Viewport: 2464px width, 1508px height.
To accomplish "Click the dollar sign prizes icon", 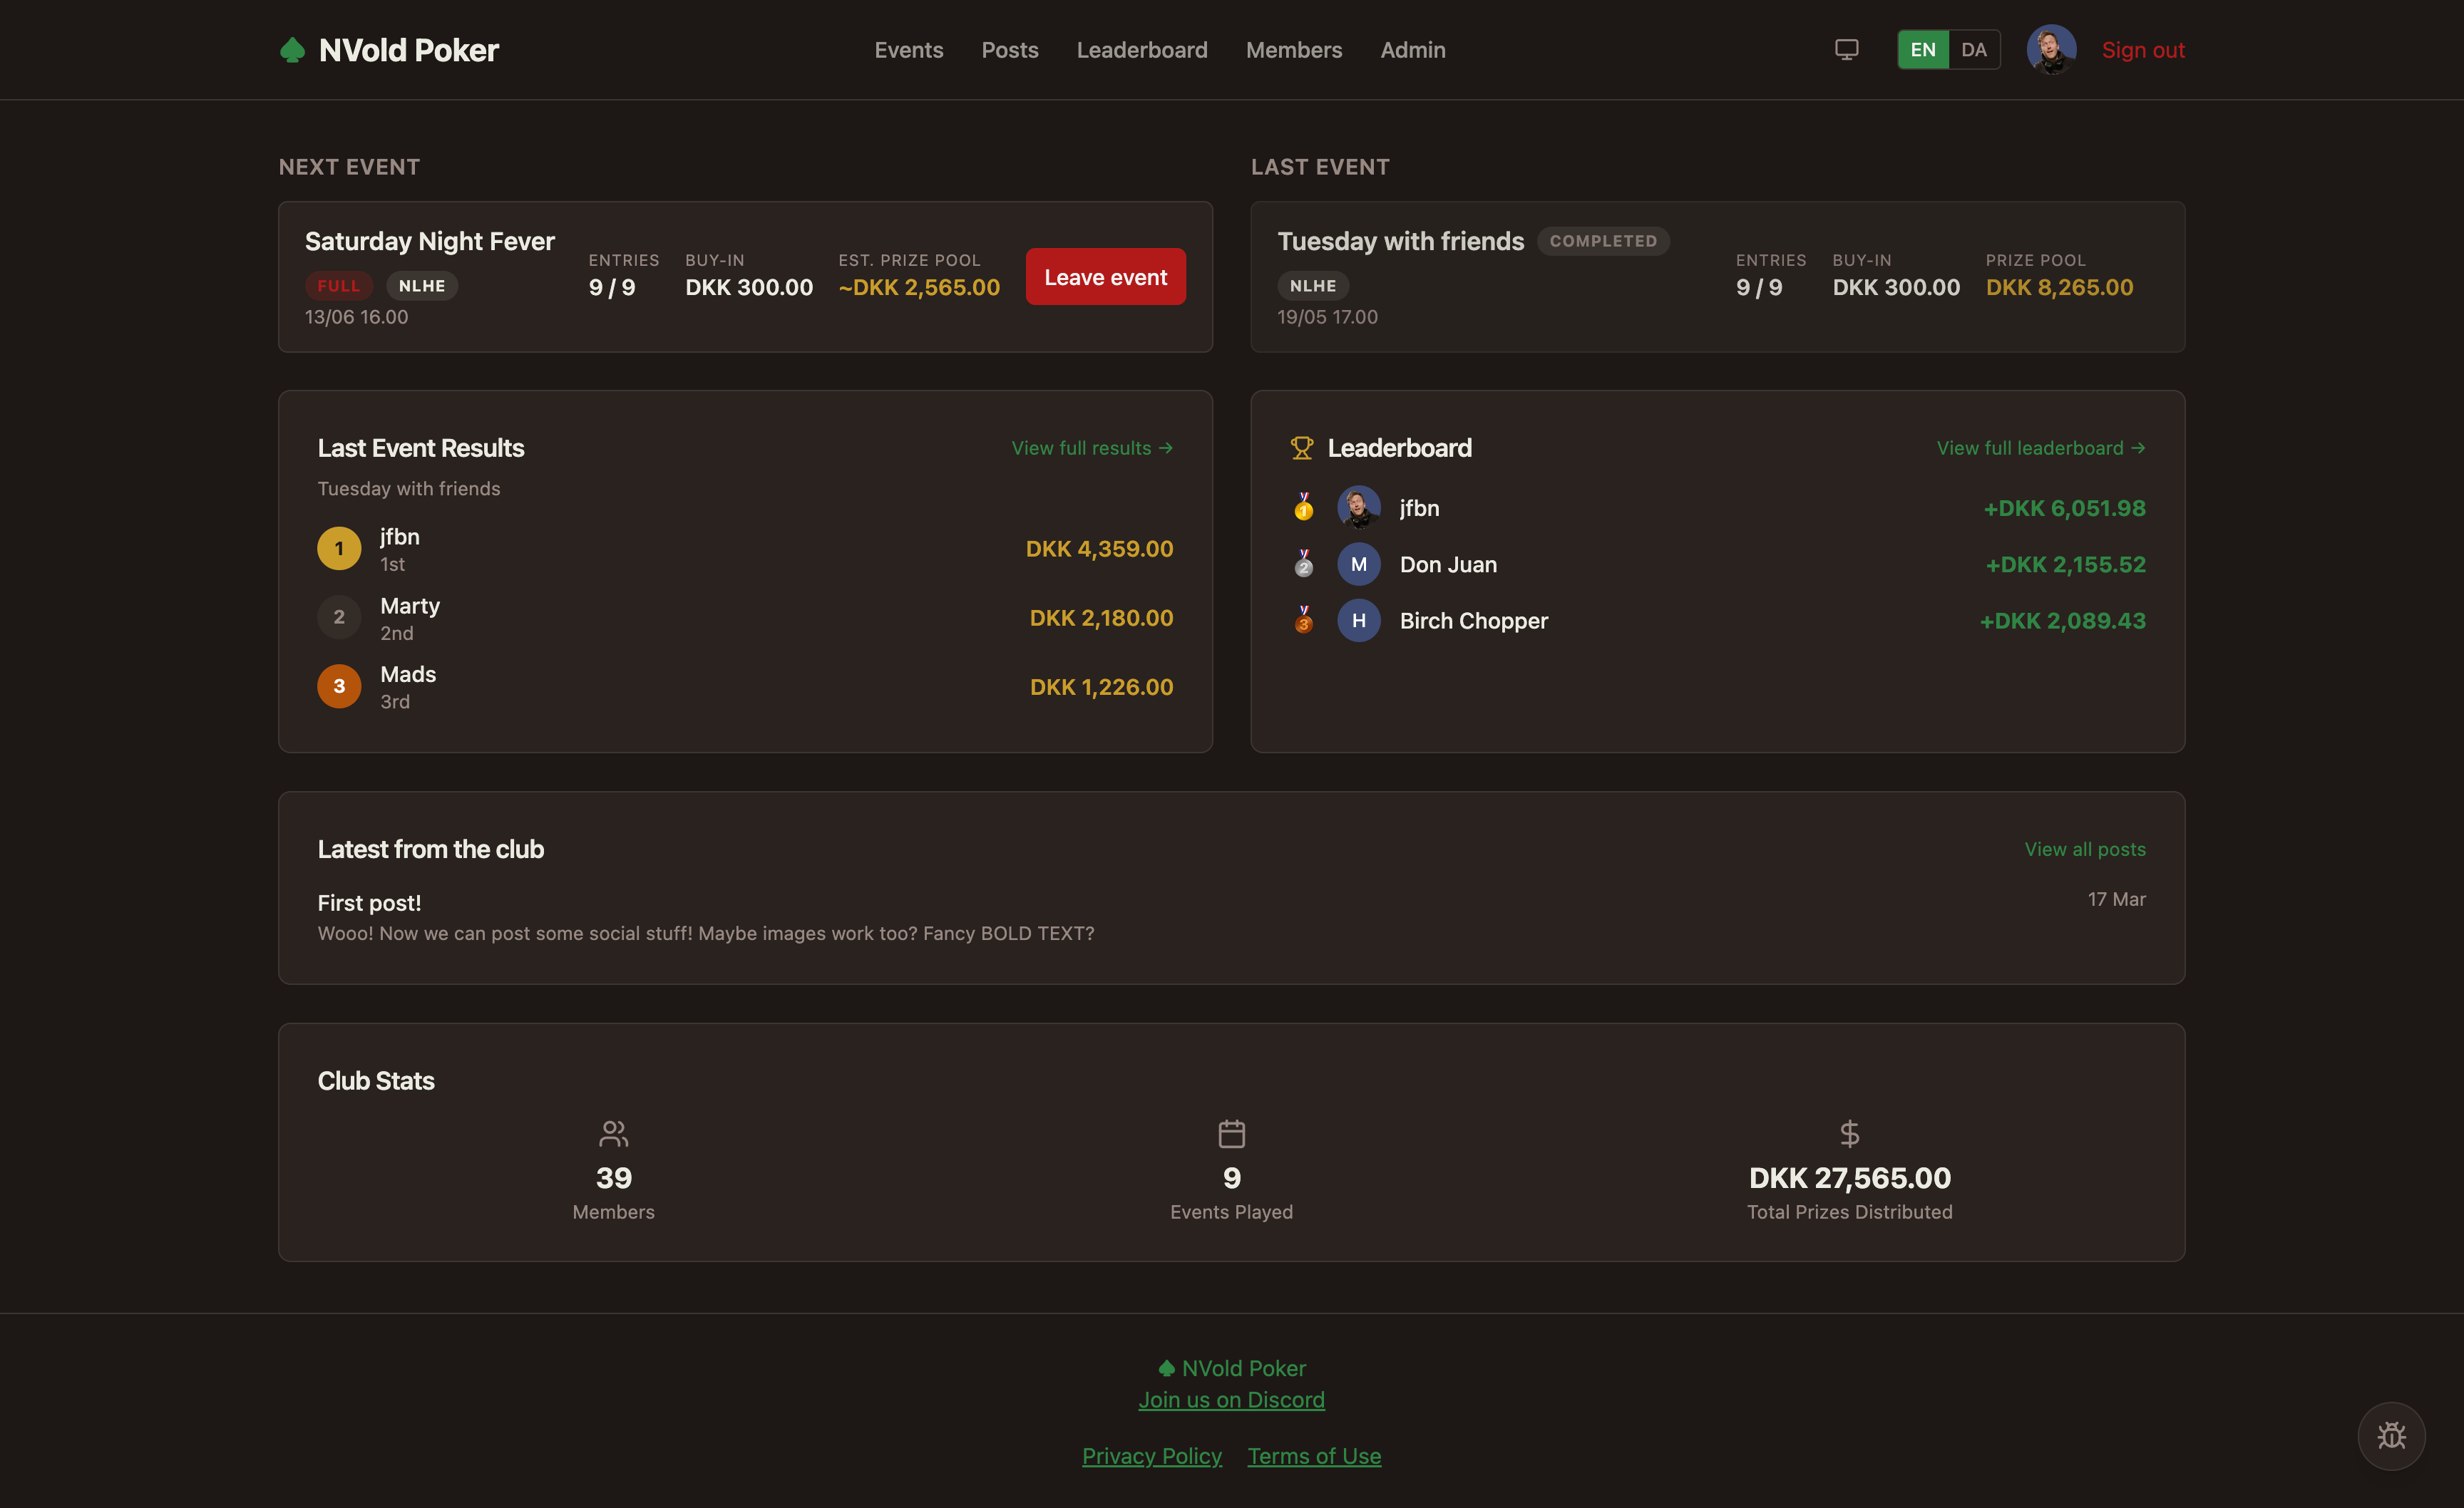I will click(1849, 1133).
